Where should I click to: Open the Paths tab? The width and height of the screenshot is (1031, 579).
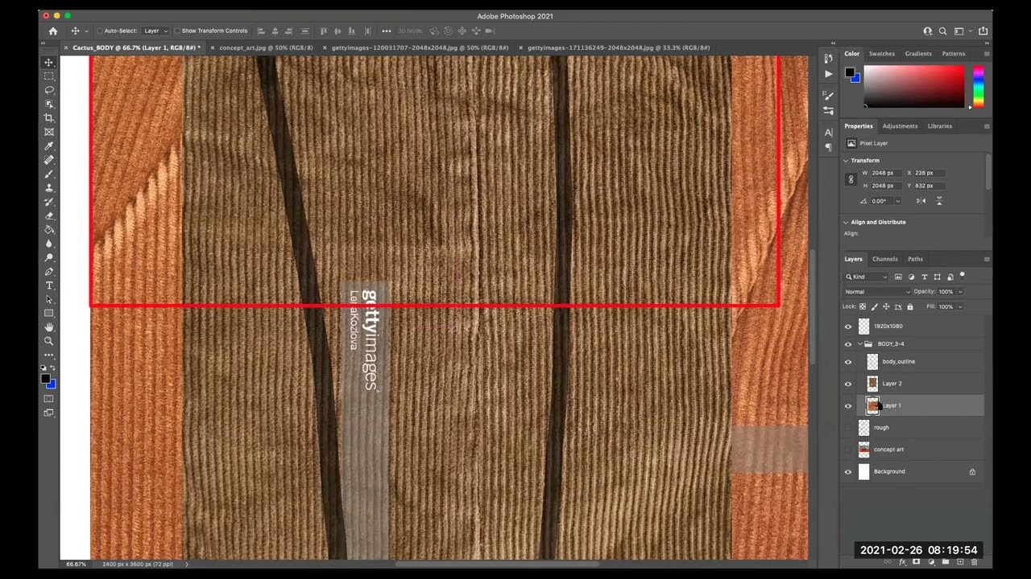point(915,259)
